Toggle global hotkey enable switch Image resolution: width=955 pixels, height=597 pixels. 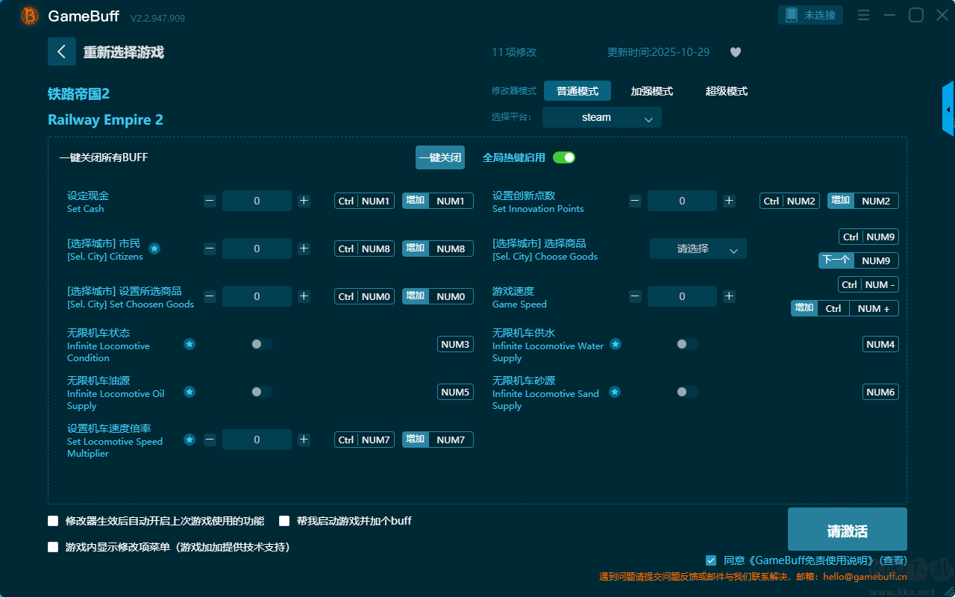(x=564, y=157)
